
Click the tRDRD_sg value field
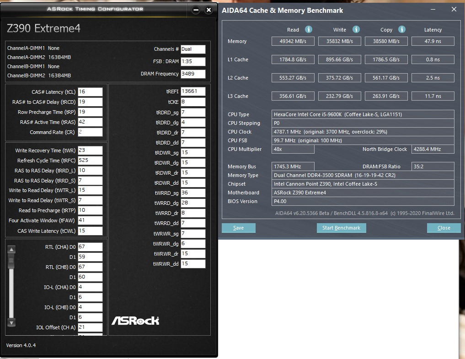[193, 113]
